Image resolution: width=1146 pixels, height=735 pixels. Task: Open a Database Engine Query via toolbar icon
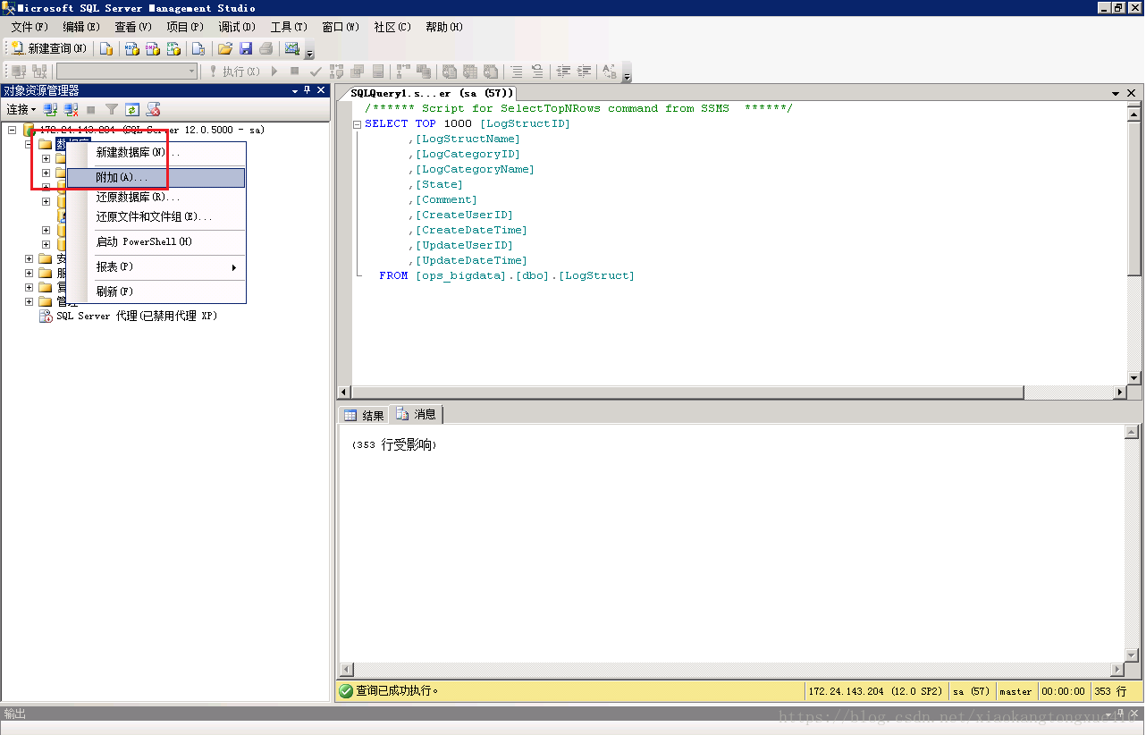[106, 48]
